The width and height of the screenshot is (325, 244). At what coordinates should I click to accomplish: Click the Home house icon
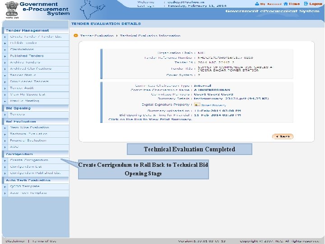pos(286,4)
